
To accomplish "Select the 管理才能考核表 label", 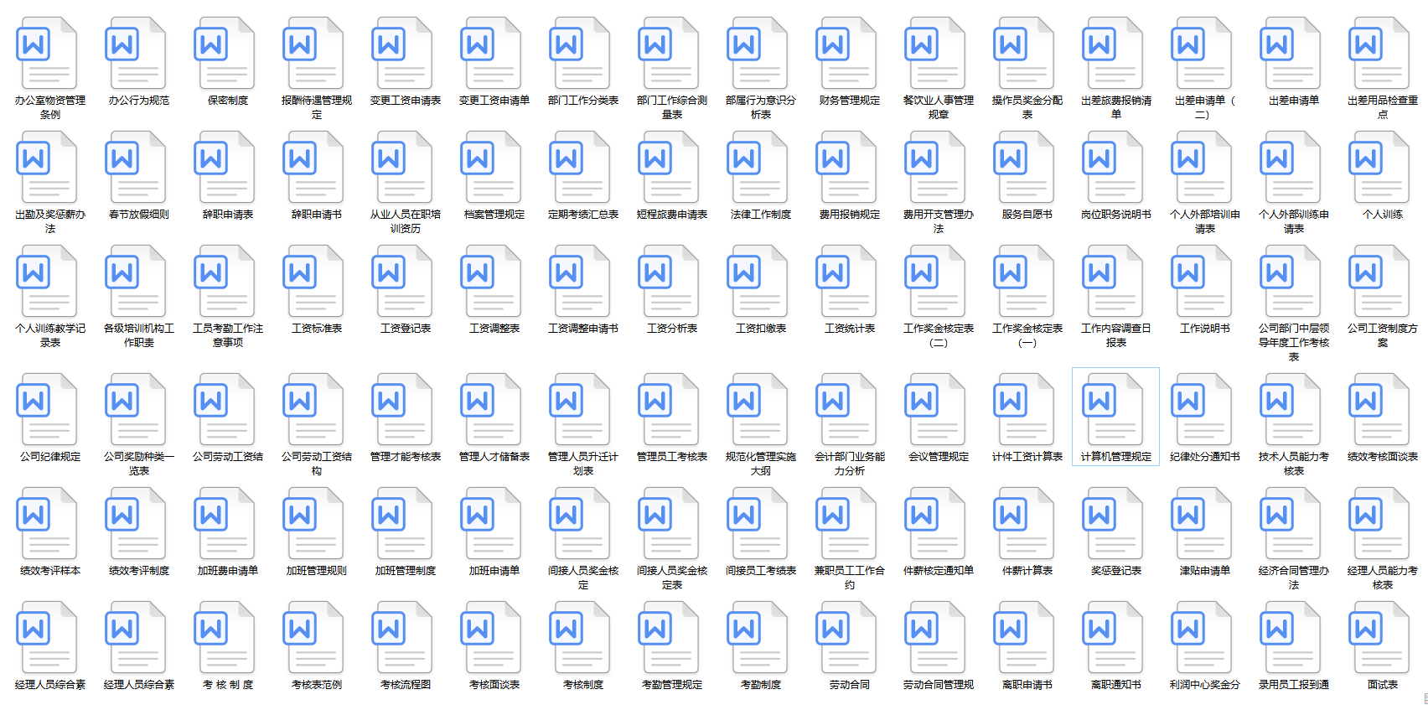I will (406, 457).
